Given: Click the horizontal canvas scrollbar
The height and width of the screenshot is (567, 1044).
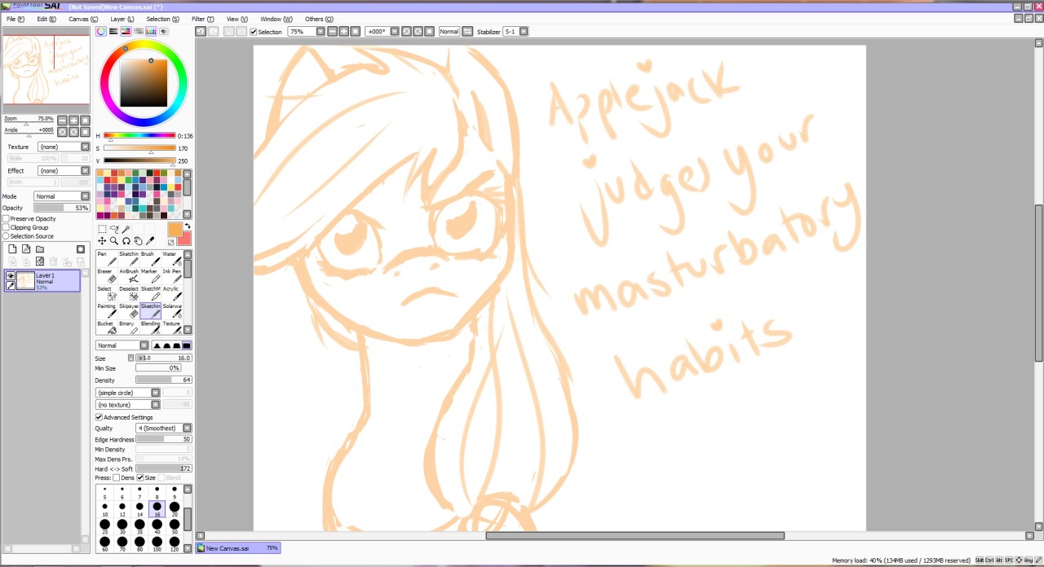Looking at the screenshot, I should tap(635, 535).
